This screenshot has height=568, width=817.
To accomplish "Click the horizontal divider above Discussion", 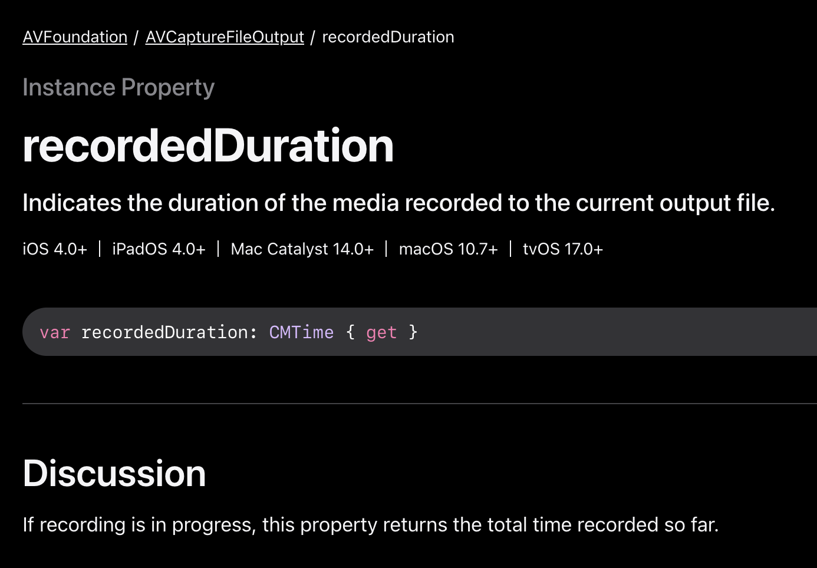I will [x=408, y=403].
